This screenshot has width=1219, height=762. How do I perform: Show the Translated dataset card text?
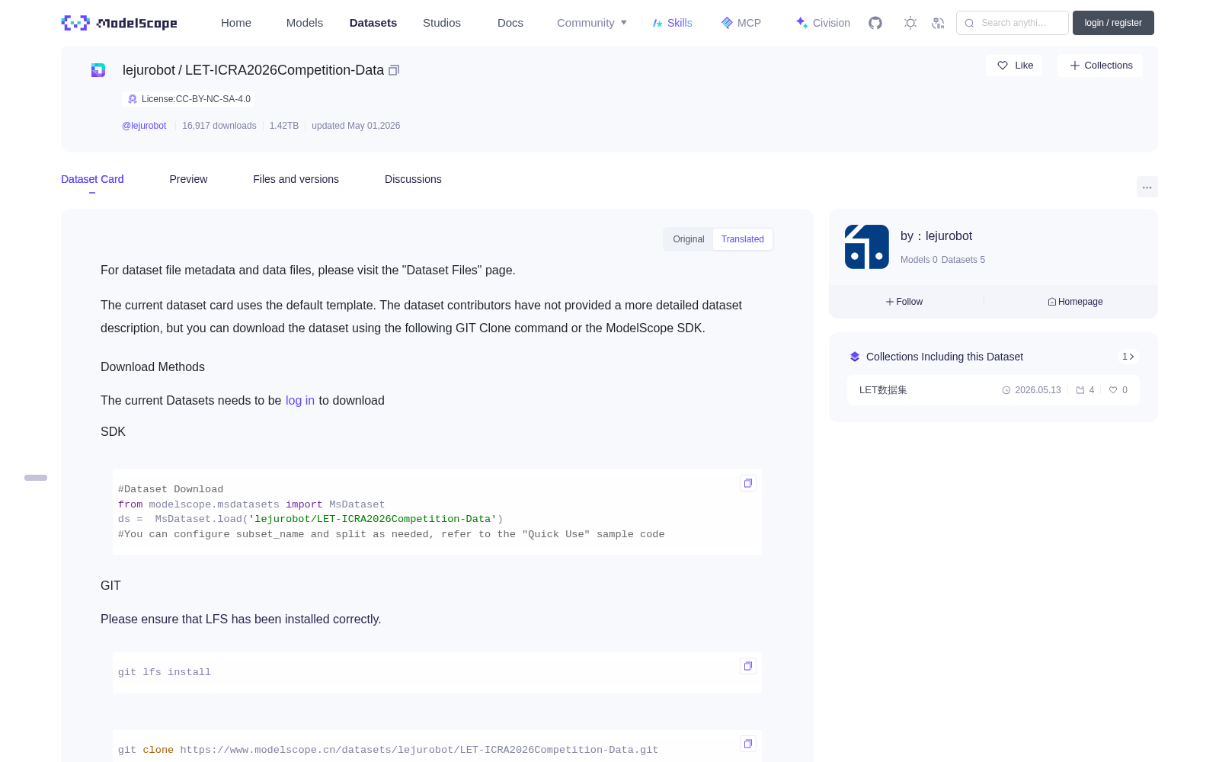pos(743,239)
